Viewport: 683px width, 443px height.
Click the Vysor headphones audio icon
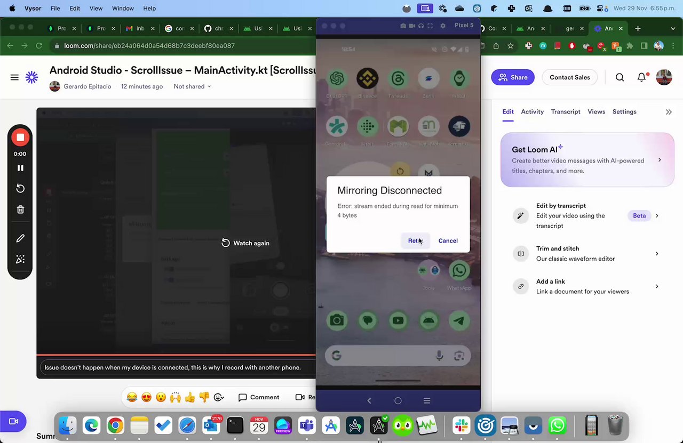click(x=421, y=26)
